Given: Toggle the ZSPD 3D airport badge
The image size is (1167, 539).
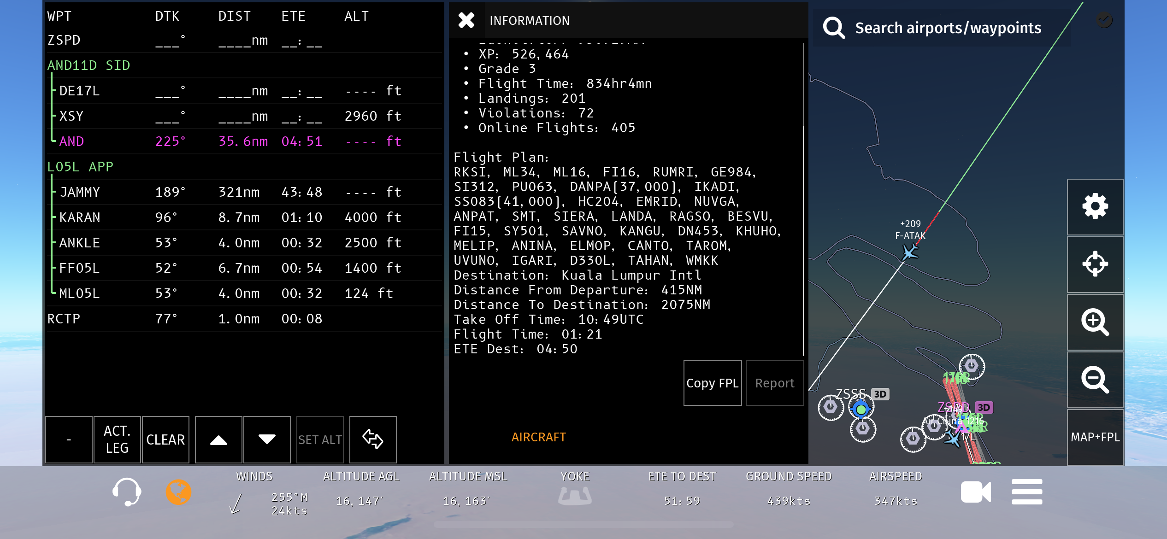Looking at the screenshot, I should [x=984, y=407].
